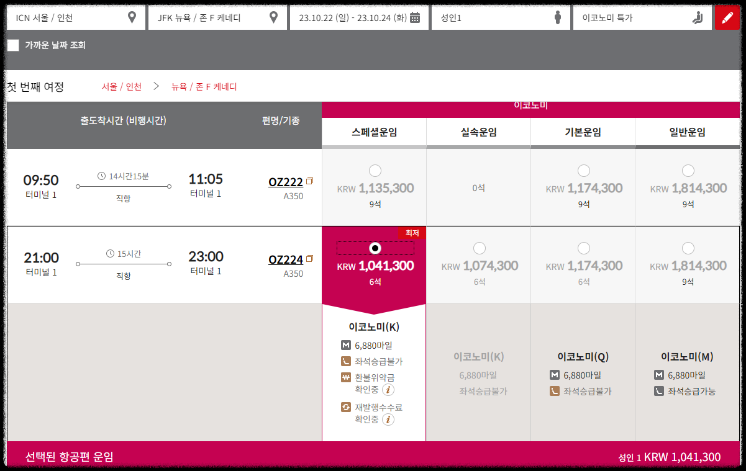Click refund penalty icon beside 환불위약금
This screenshot has width=746, height=471.
[346, 377]
